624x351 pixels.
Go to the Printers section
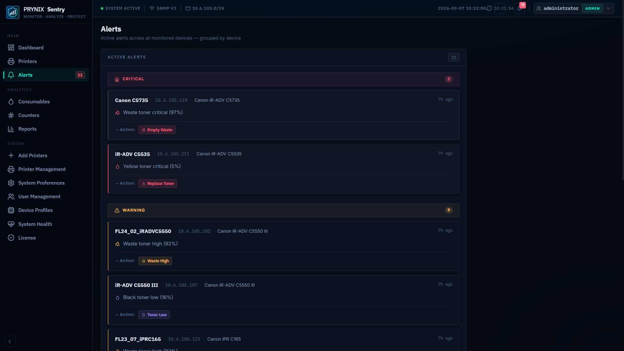coord(46,61)
